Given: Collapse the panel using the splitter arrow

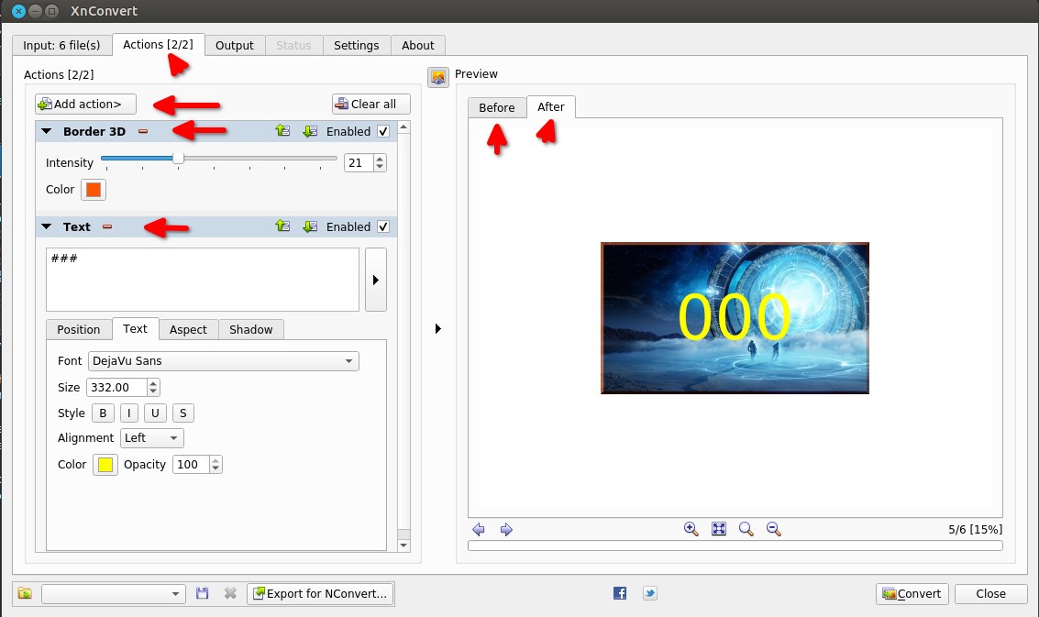Looking at the screenshot, I should coord(438,329).
